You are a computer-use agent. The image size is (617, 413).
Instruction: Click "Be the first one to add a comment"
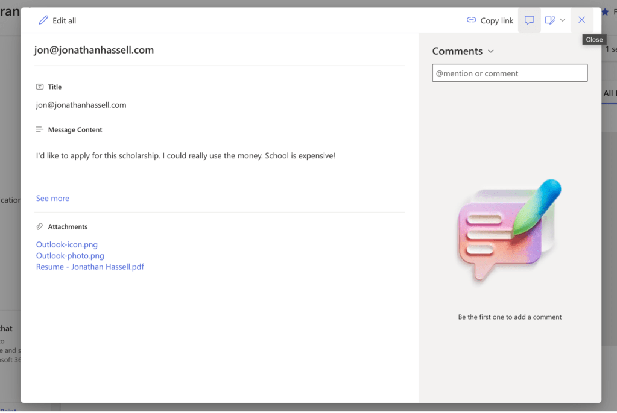[510, 317]
